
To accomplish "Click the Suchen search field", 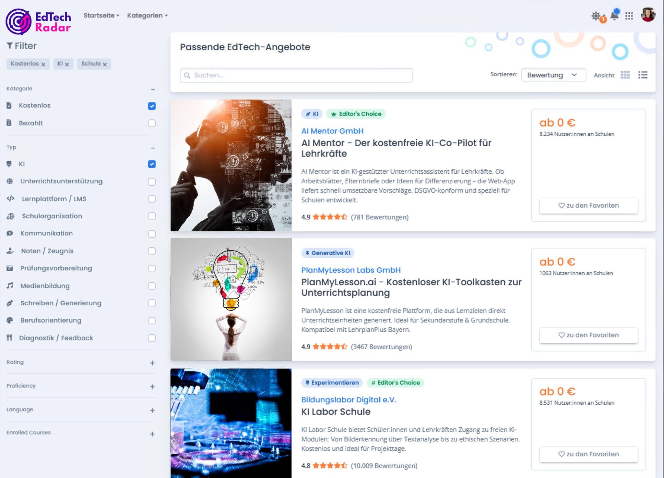I will (x=296, y=75).
